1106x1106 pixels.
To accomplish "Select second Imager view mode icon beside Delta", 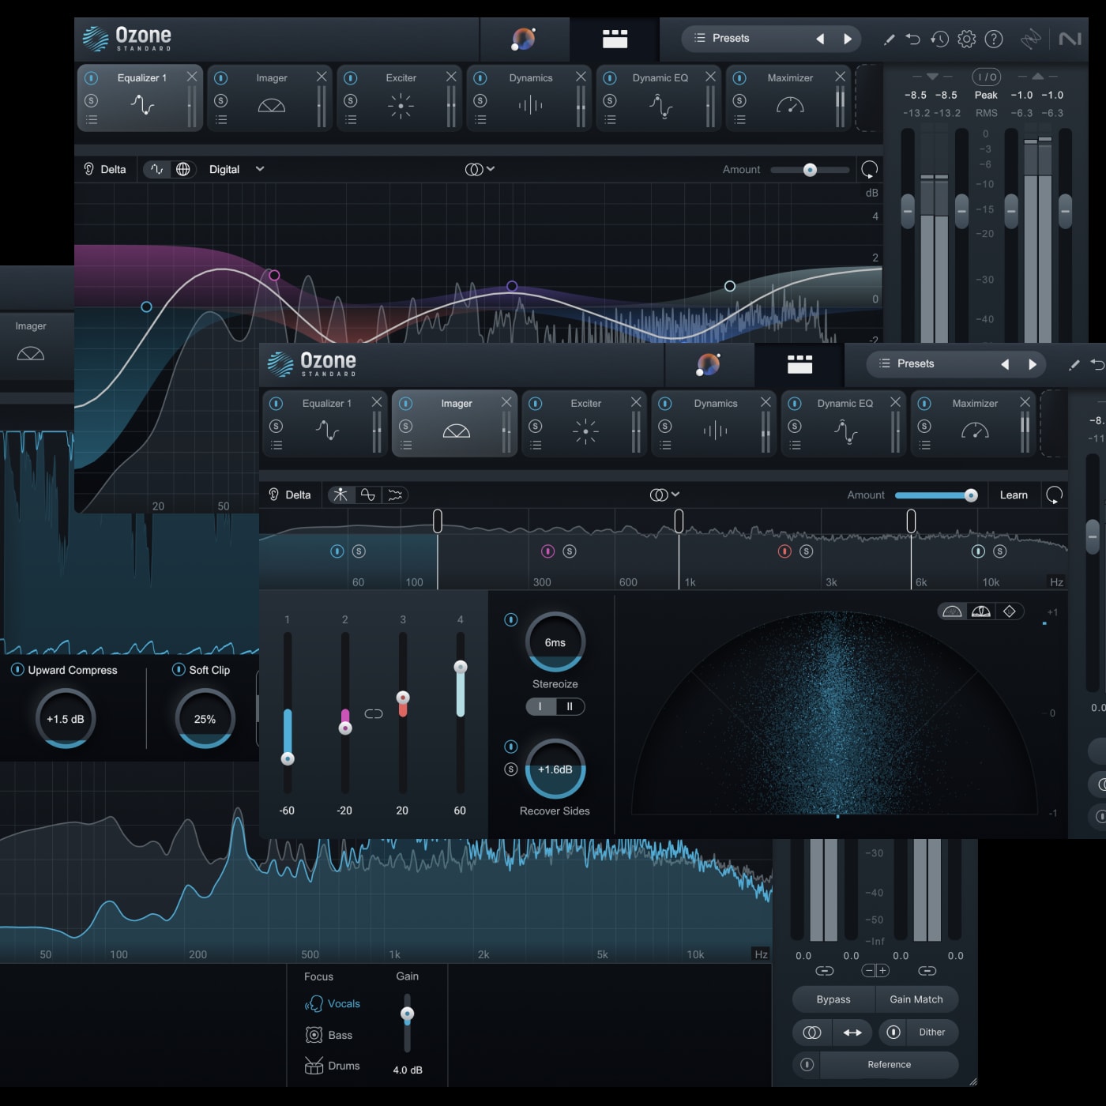I will click(367, 495).
